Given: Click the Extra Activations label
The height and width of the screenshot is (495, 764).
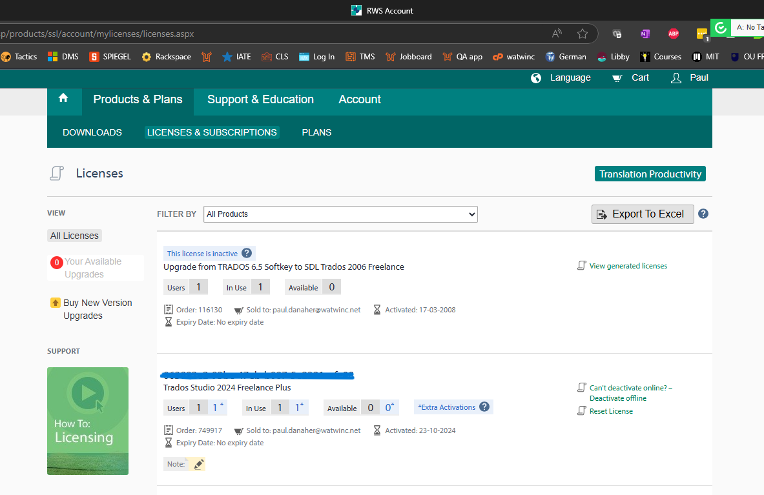Looking at the screenshot, I should [447, 407].
